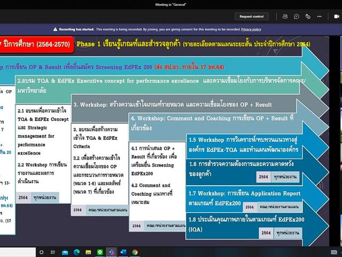Click the red (2564-2570) title box
The width and height of the screenshot is (342, 257).
coord(37,44)
